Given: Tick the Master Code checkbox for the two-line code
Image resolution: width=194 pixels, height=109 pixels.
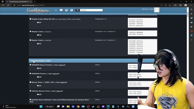Looking at the screenshot, I should pos(30,31).
